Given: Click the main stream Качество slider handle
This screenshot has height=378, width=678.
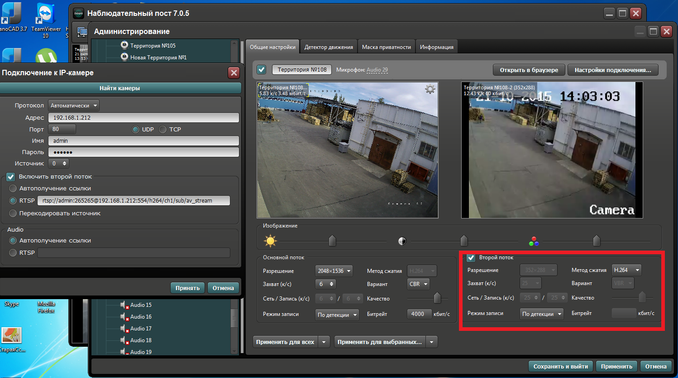Looking at the screenshot, I should pyautogui.click(x=437, y=298).
